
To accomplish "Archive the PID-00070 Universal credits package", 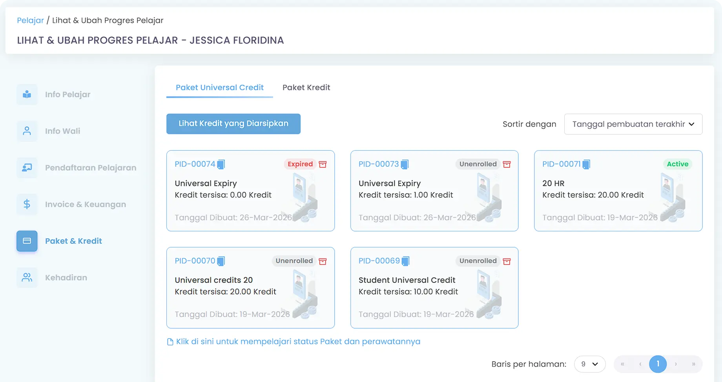I will pos(323,261).
